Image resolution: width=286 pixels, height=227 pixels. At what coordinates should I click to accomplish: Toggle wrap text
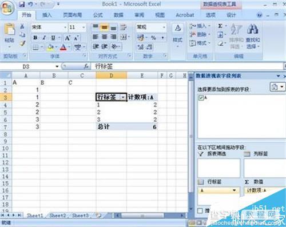[124, 27]
